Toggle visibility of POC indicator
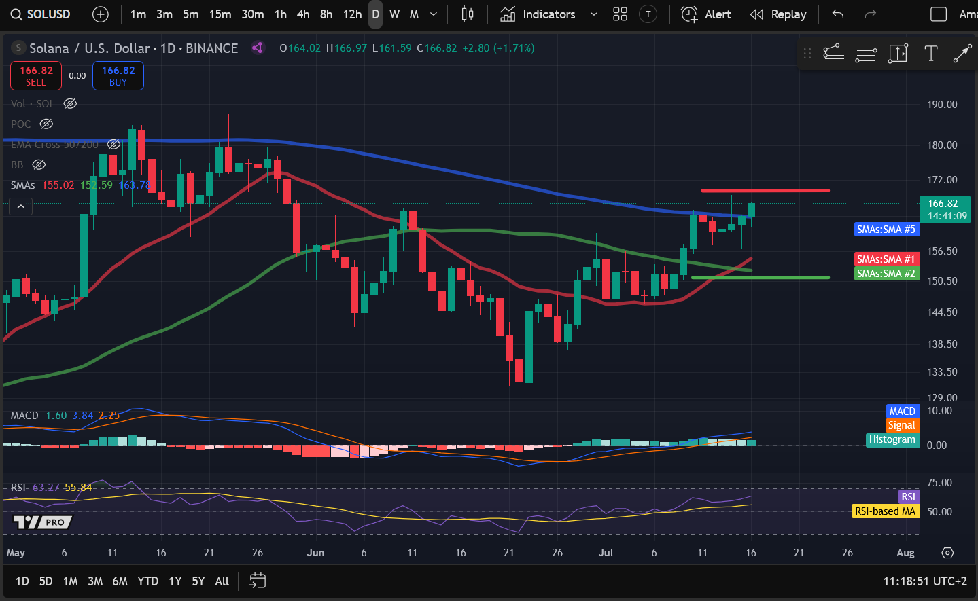Screen dimensions: 978x601 pos(46,124)
